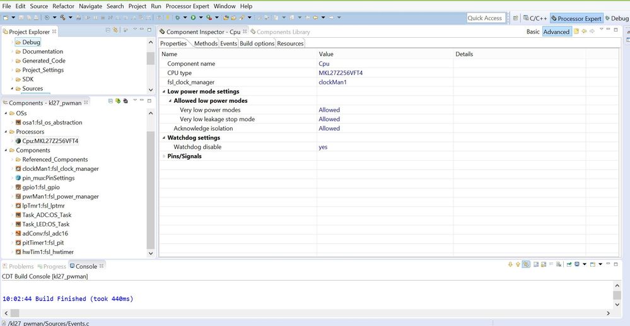
Task: Collapse all in Components view toolbar
Action: 110,101
